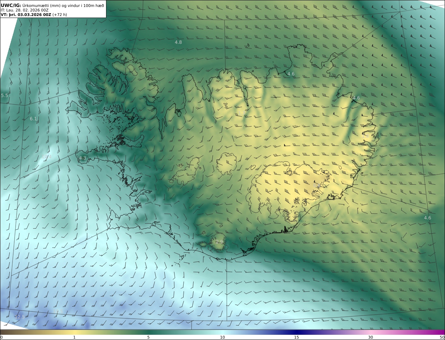Click the faint 1.0 label in the east fjords

366,136
